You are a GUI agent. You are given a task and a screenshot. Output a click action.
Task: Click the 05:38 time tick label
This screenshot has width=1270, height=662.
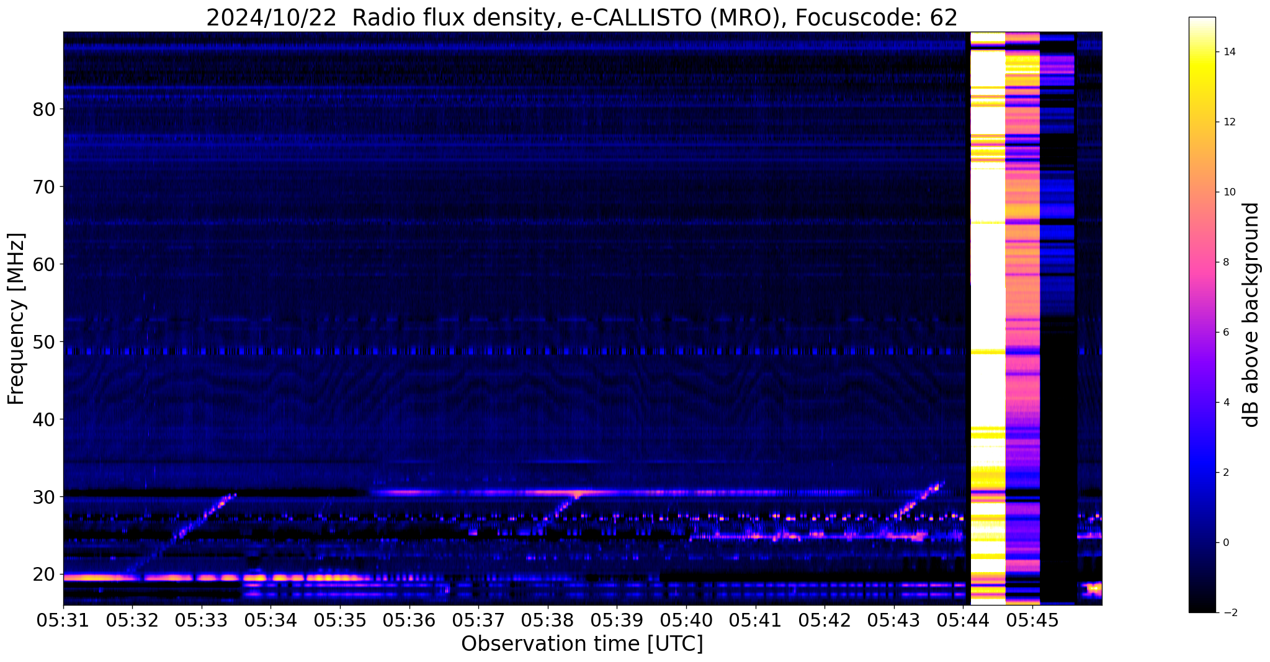click(548, 620)
